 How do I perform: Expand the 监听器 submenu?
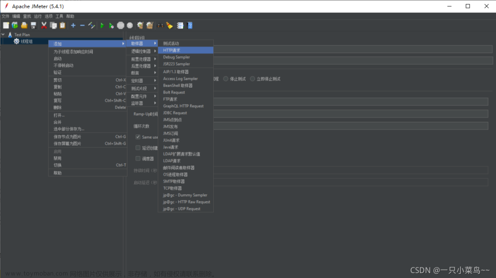point(142,103)
